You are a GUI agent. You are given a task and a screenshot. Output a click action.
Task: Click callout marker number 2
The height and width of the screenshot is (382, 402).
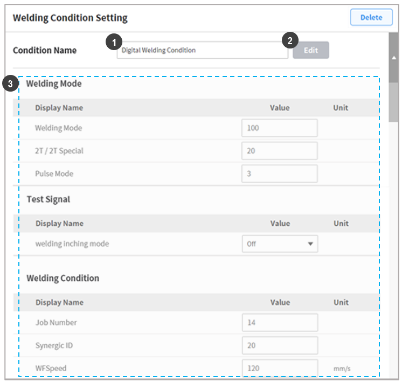pyautogui.click(x=290, y=40)
